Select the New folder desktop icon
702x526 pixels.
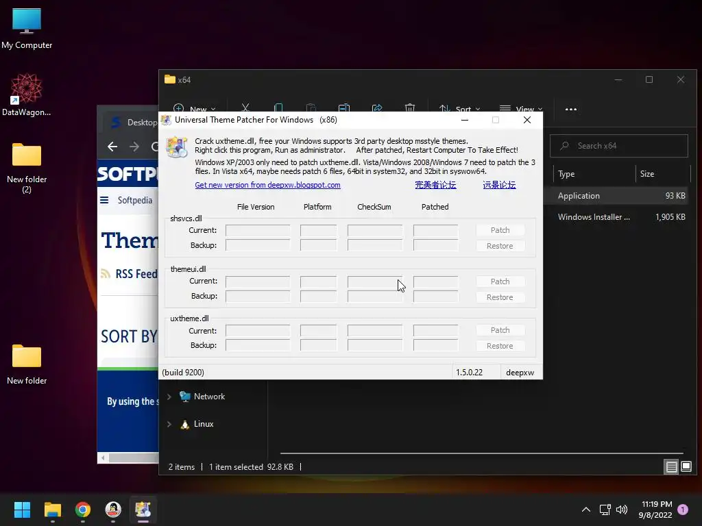pos(27,364)
